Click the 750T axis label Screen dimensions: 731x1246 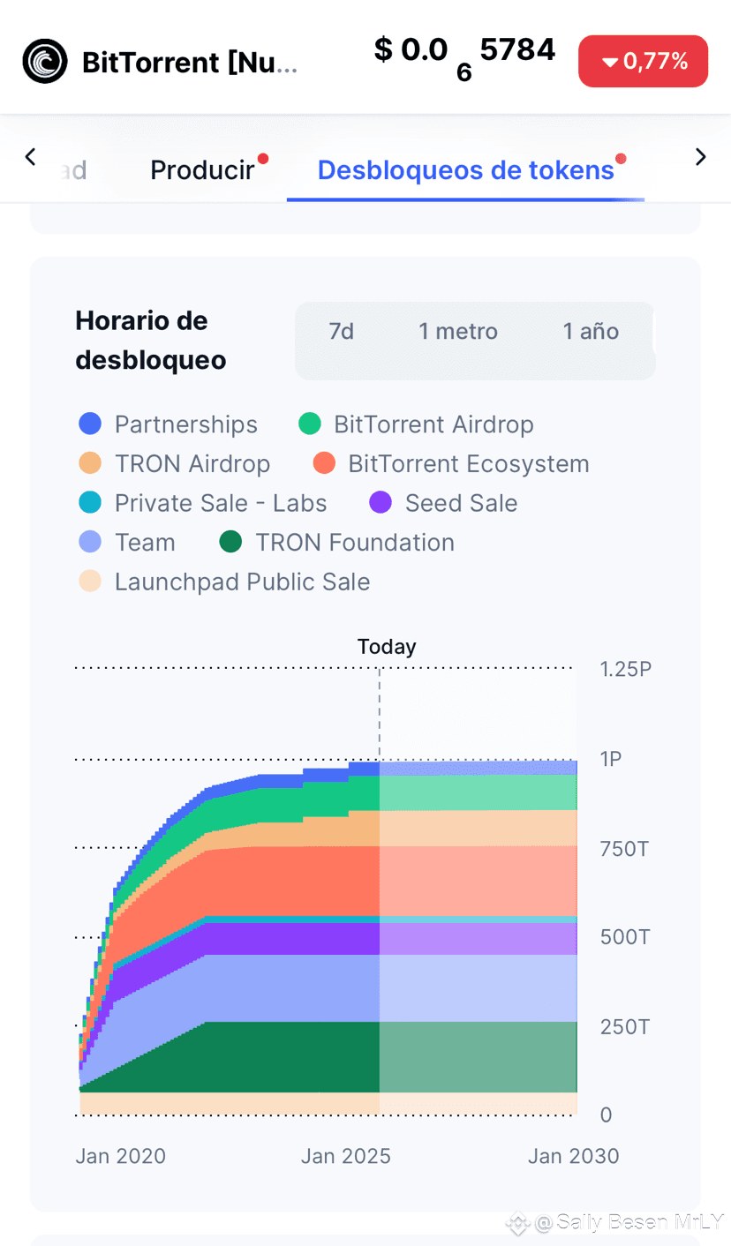pyautogui.click(x=625, y=849)
